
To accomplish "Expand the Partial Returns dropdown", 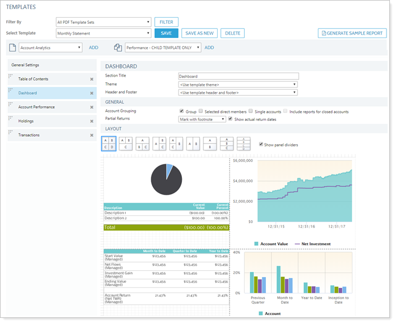I will point(202,119).
